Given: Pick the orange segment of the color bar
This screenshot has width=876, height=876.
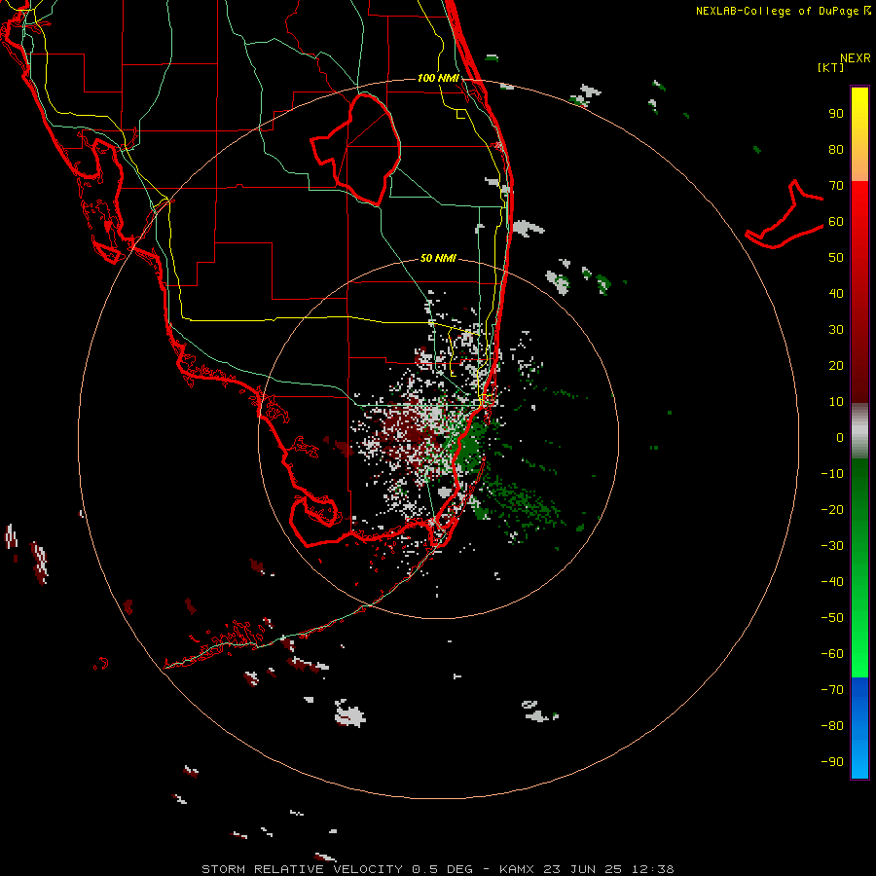Looking at the screenshot, I should coord(859,164).
